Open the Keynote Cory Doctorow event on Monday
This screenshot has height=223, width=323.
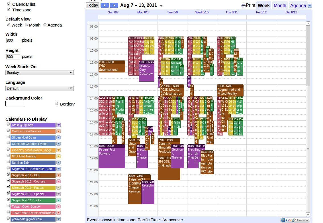pyautogui.click(x=146, y=71)
